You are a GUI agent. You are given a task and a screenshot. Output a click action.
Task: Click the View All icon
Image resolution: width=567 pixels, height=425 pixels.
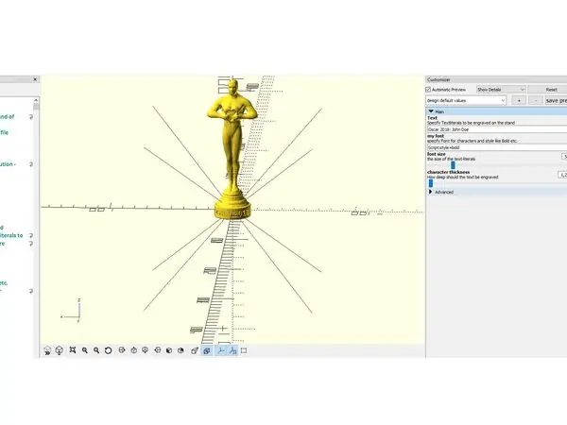(x=73, y=350)
